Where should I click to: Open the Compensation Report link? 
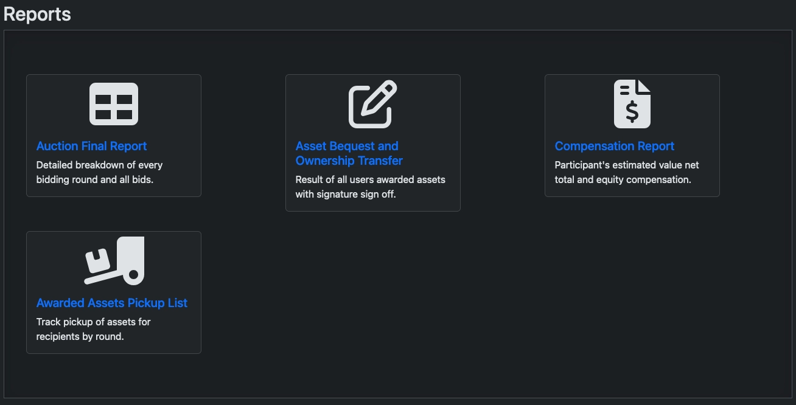tap(614, 146)
